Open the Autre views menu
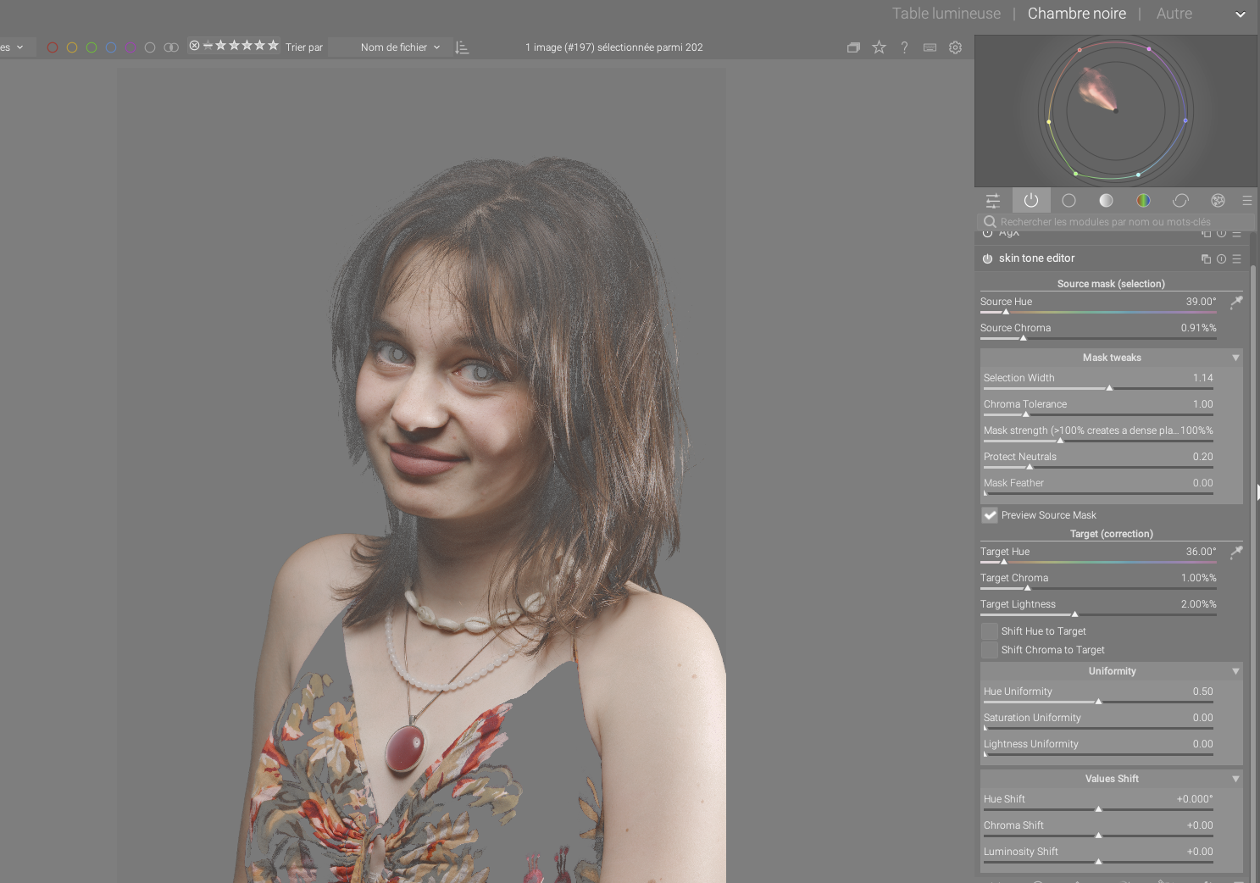 1174,14
